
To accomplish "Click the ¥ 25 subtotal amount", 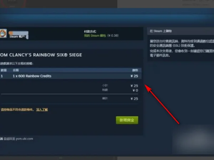I will (134, 86).
